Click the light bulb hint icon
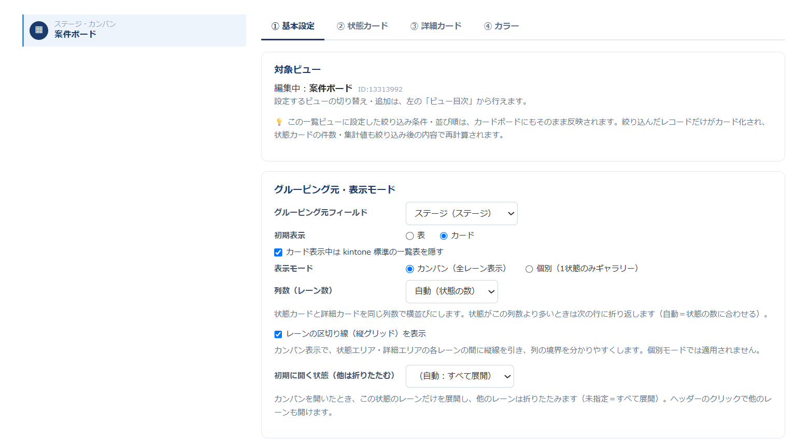795x442 pixels. (x=279, y=122)
